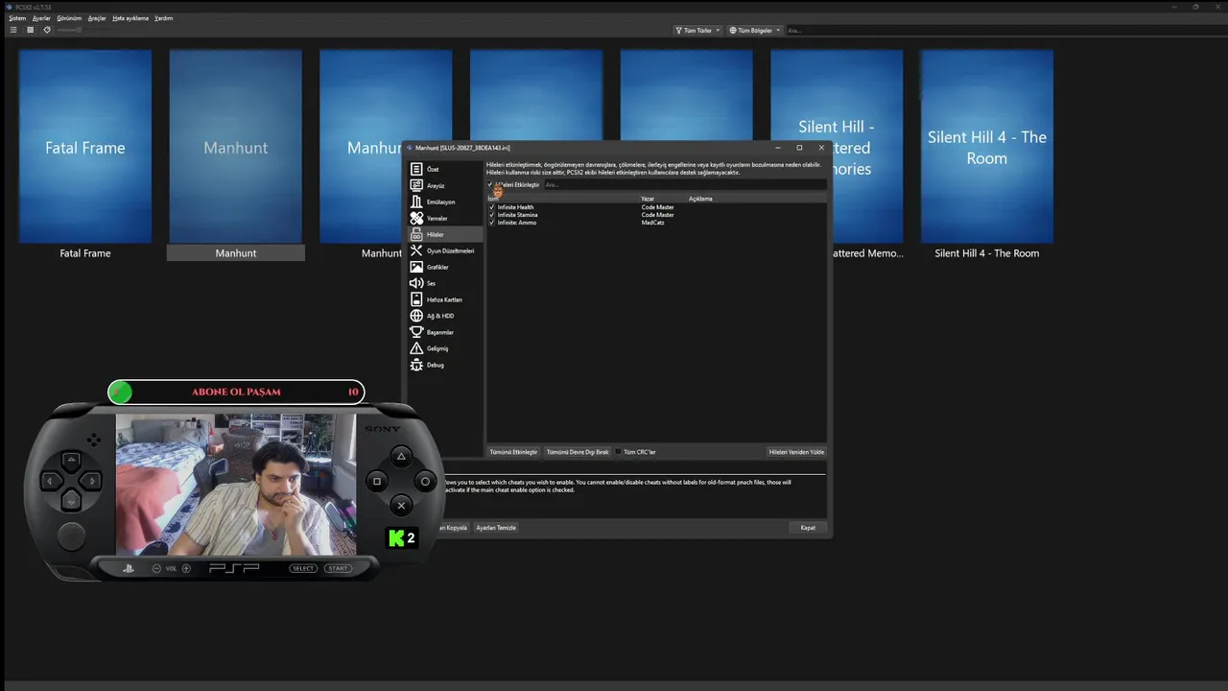Open the Ses audio speaker icon
The height and width of the screenshot is (691, 1228).
tap(416, 283)
